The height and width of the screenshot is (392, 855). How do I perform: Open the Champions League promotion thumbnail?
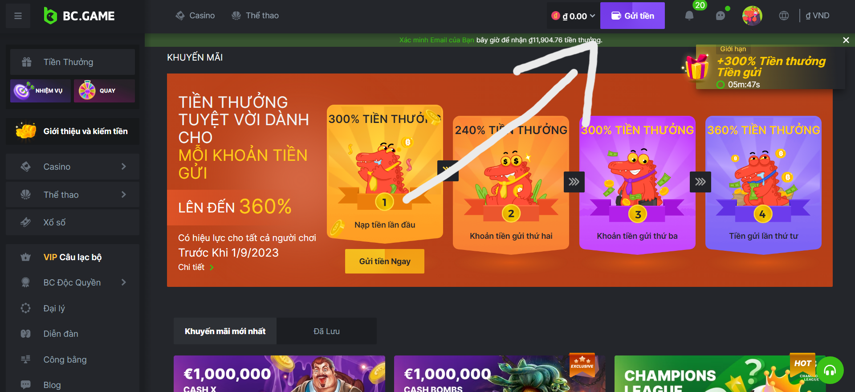[720, 374]
